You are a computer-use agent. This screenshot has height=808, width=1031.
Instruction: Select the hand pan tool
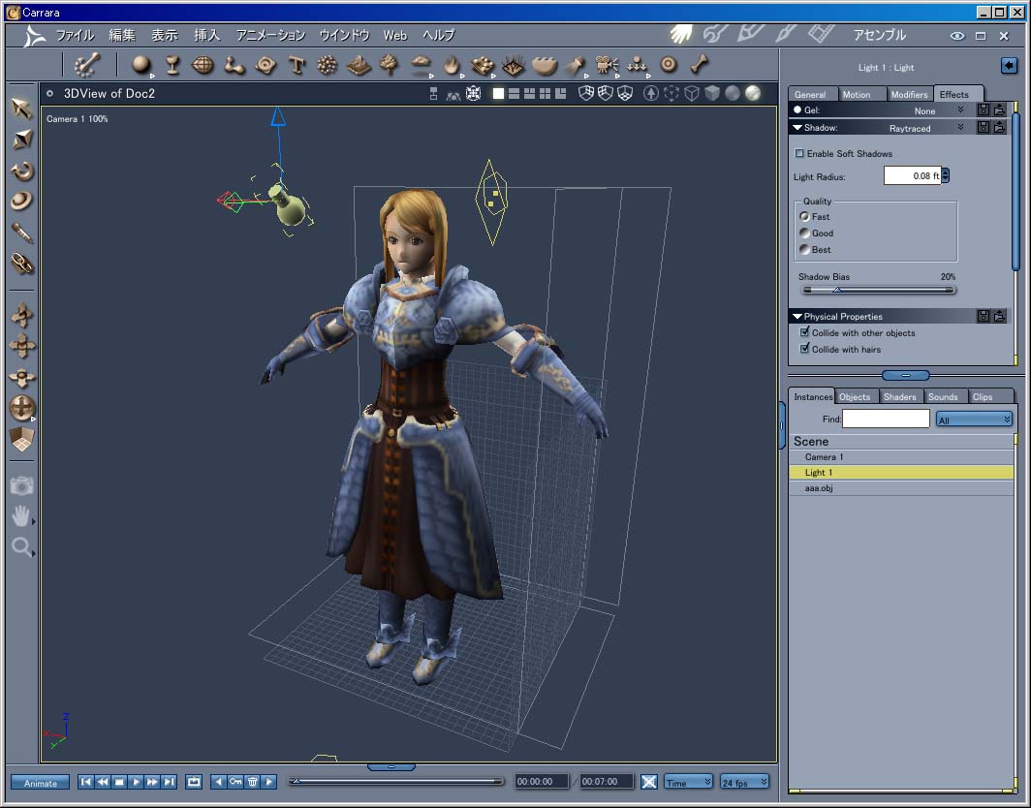tap(21, 516)
